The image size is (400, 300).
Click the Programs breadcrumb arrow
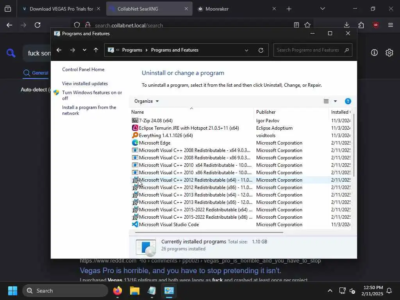click(146, 50)
